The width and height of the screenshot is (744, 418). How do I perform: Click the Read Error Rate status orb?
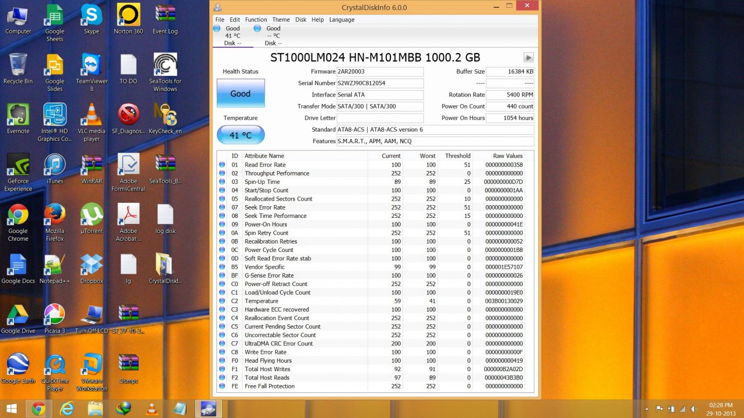click(x=223, y=165)
